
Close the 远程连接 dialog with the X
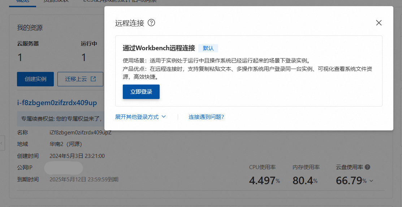point(379,23)
